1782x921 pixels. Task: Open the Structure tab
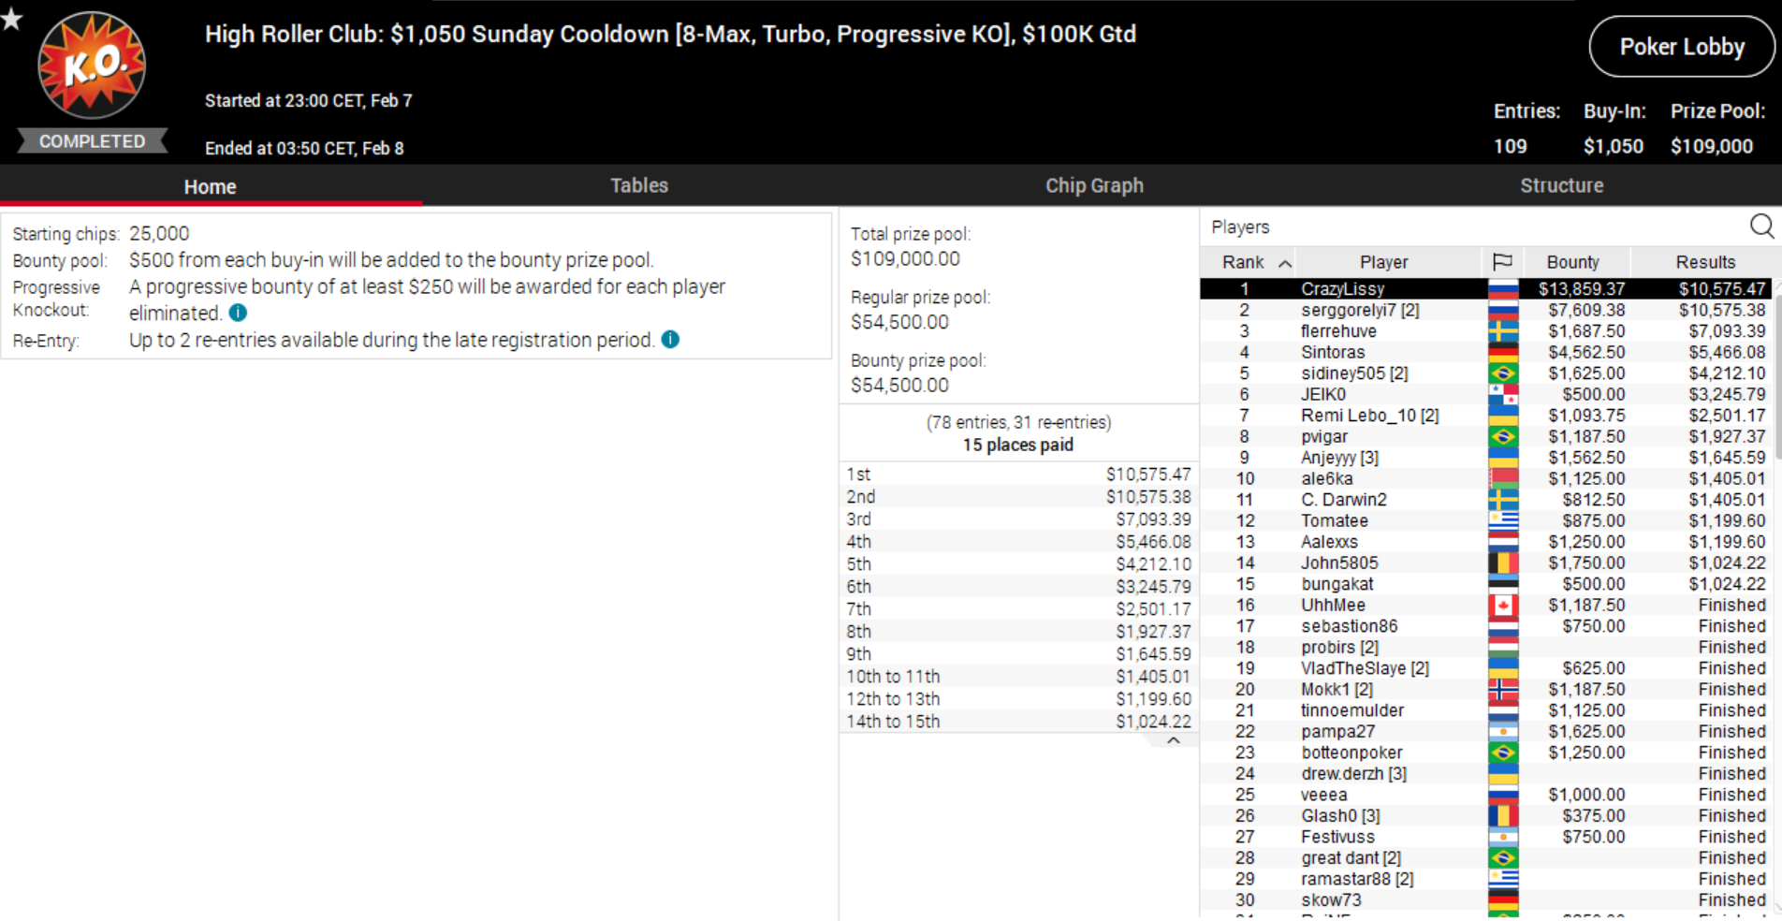(1561, 185)
